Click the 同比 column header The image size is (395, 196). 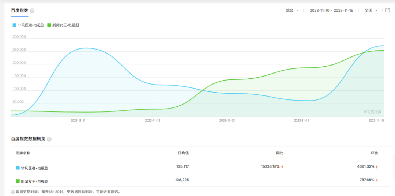280,153
